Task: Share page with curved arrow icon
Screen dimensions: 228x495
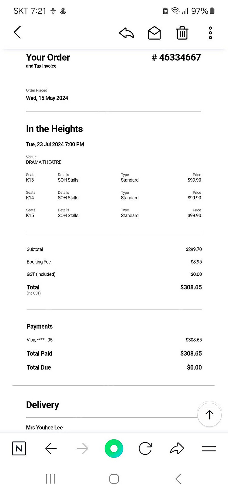Action: (177, 448)
